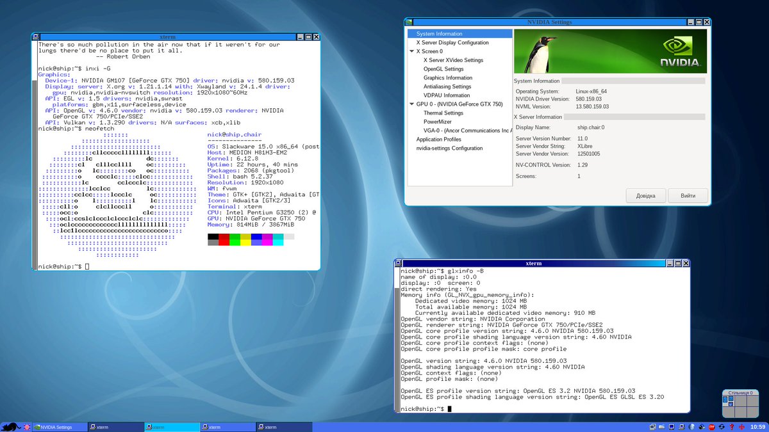Open X Server XVideo Settings

(453, 60)
